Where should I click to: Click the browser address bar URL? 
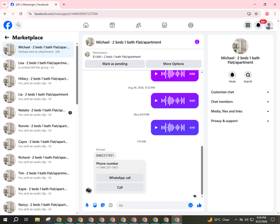tap(66, 14)
